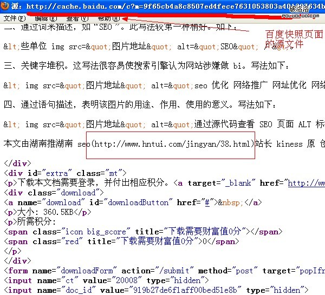Click the line starting "四、通过语句描述"
Screen dimensions: 325x295
(x=140, y=104)
